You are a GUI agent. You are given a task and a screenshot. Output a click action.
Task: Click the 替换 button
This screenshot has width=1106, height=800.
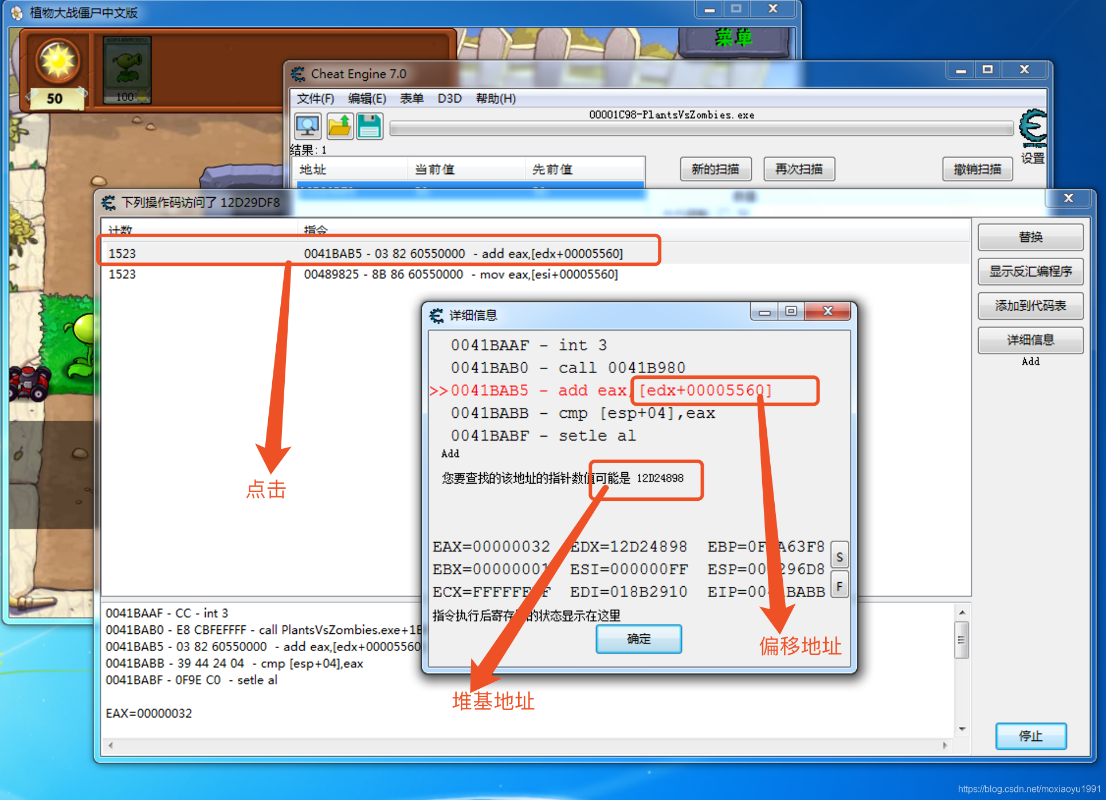[x=1030, y=237]
